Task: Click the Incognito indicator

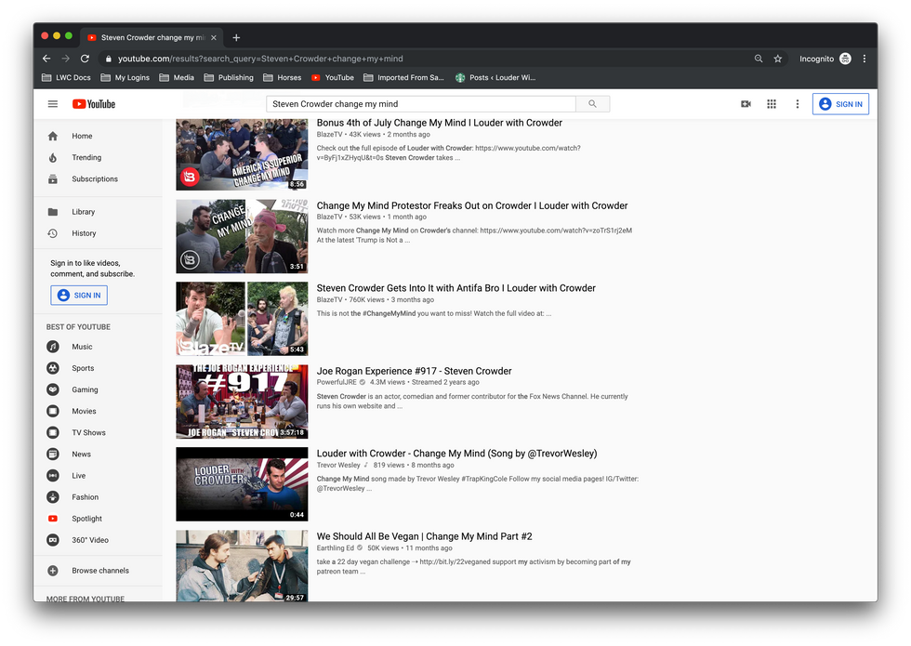Action: [825, 59]
